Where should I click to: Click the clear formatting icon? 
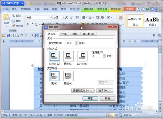tap(77, 17)
